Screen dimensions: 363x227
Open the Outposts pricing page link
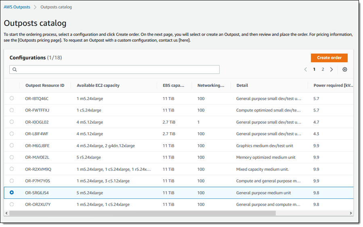click(40, 40)
